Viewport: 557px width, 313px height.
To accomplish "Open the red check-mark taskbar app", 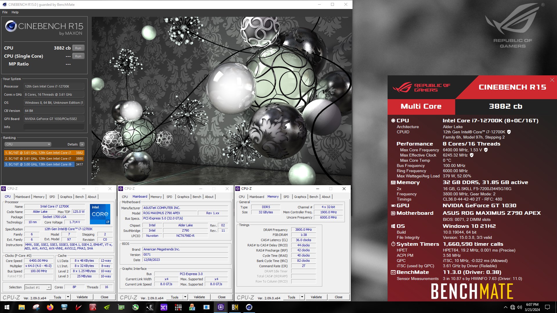I will click(x=79, y=307).
